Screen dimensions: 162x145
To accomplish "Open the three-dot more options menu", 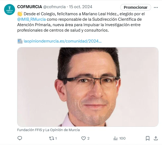I will pos(156,7).
